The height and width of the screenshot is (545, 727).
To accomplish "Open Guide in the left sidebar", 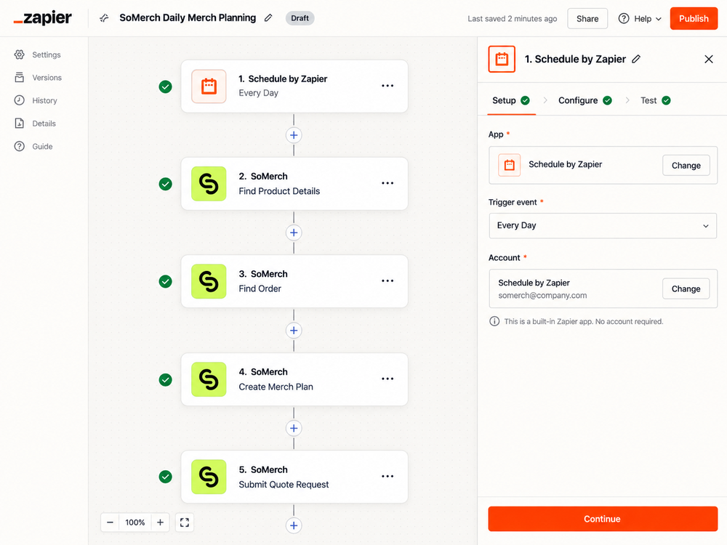I will pyautogui.click(x=33, y=147).
